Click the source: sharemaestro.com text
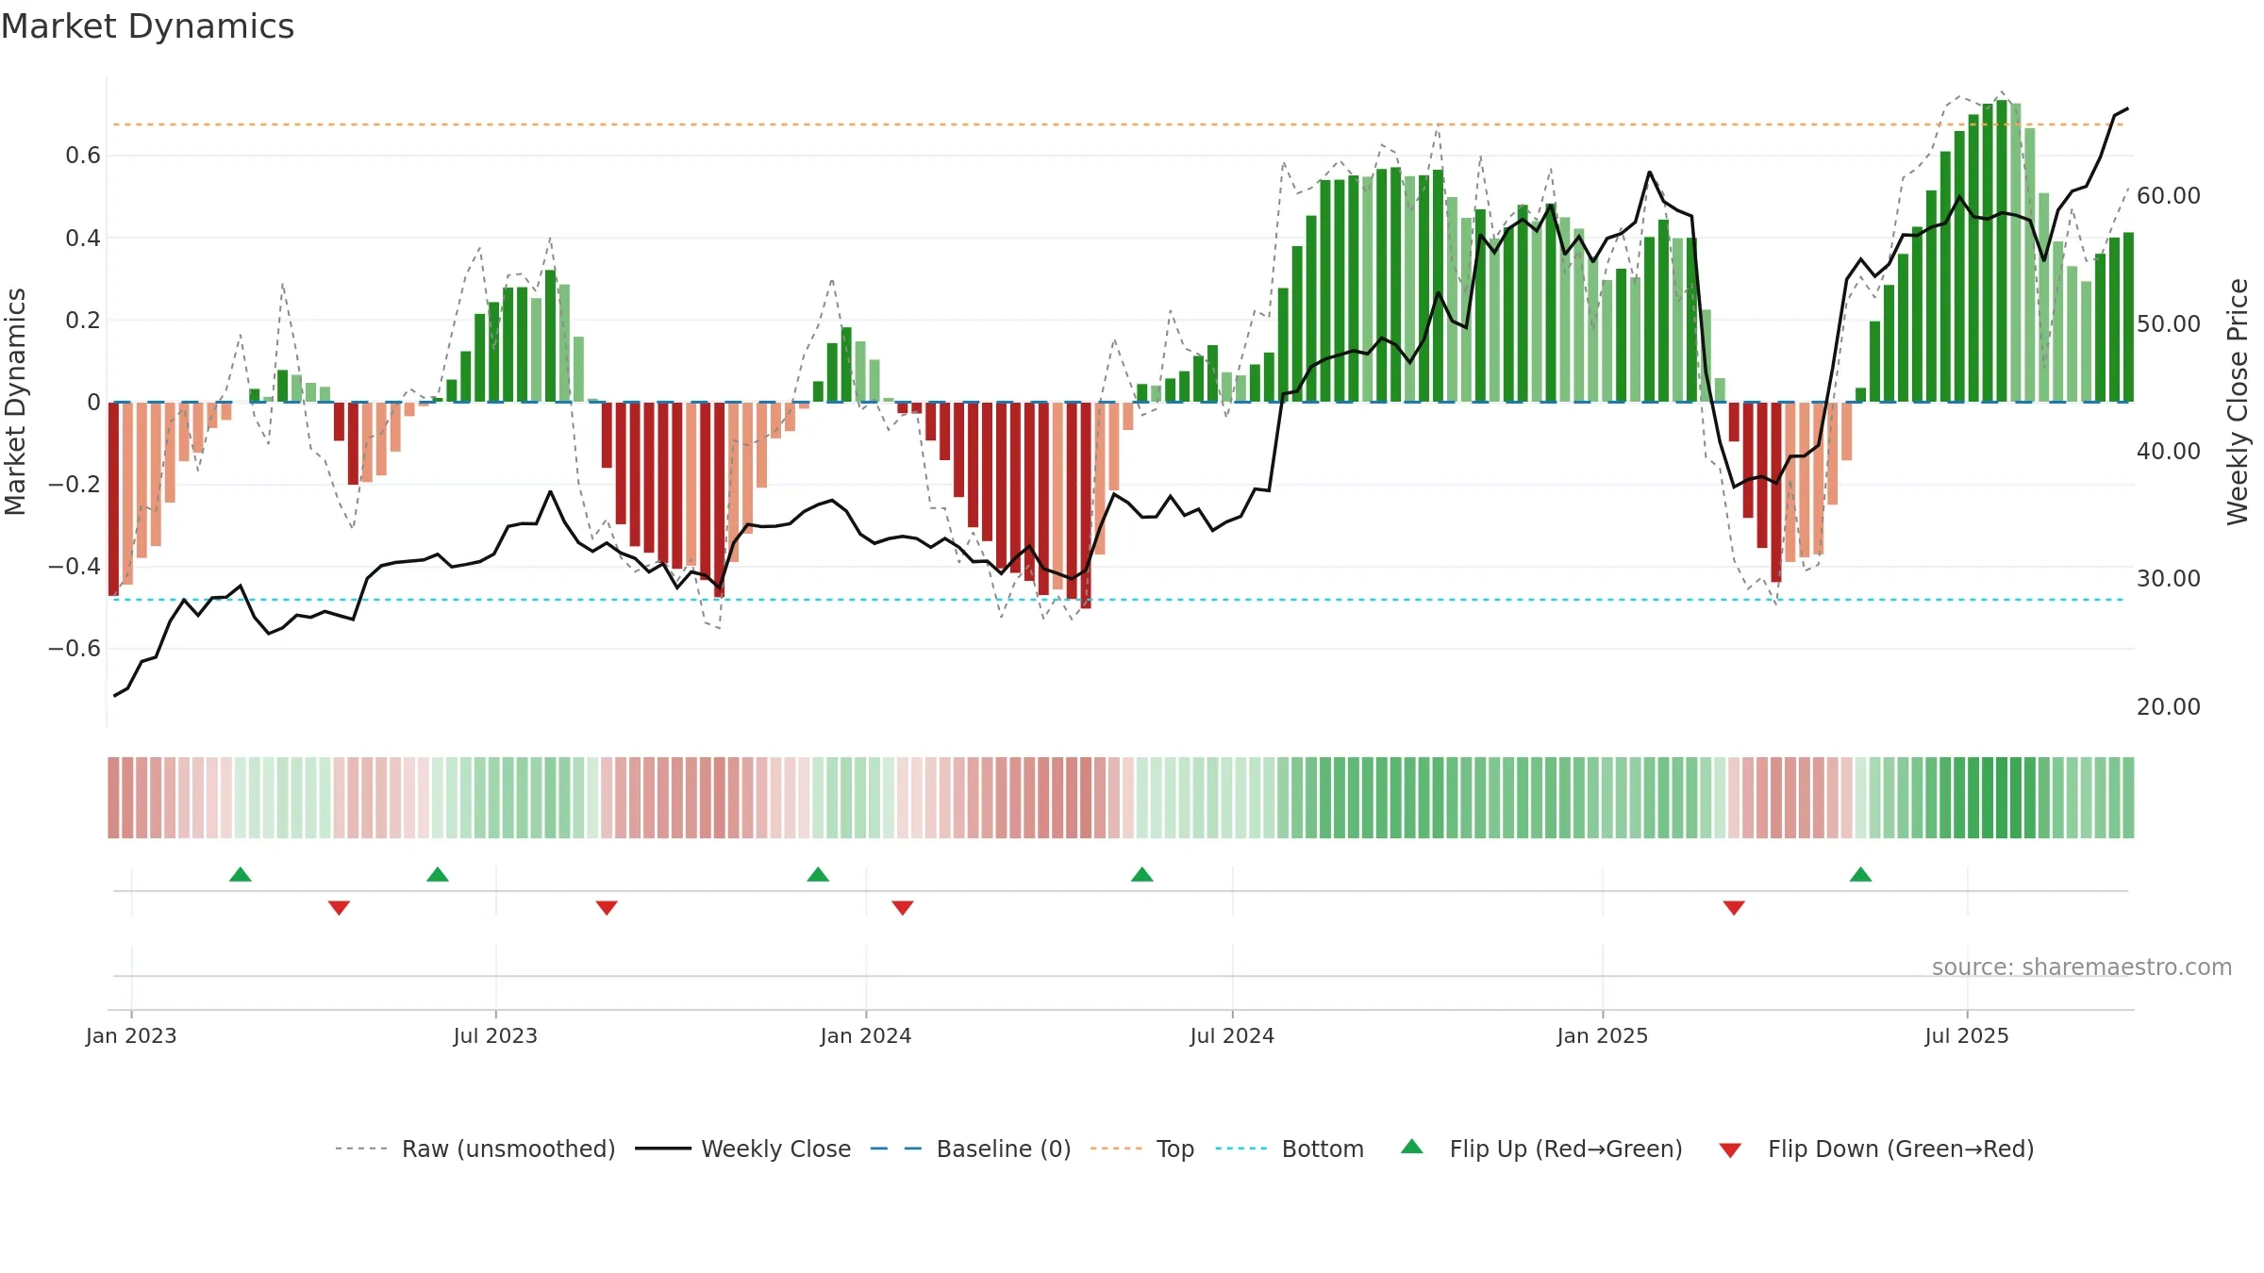Viewport: 2264px width, 1273px height. (2082, 967)
